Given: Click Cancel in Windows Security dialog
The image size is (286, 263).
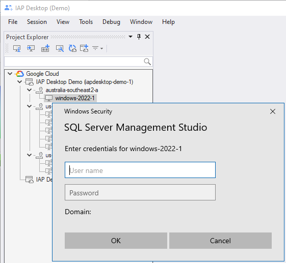Looking at the screenshot, I should point(220,241).
